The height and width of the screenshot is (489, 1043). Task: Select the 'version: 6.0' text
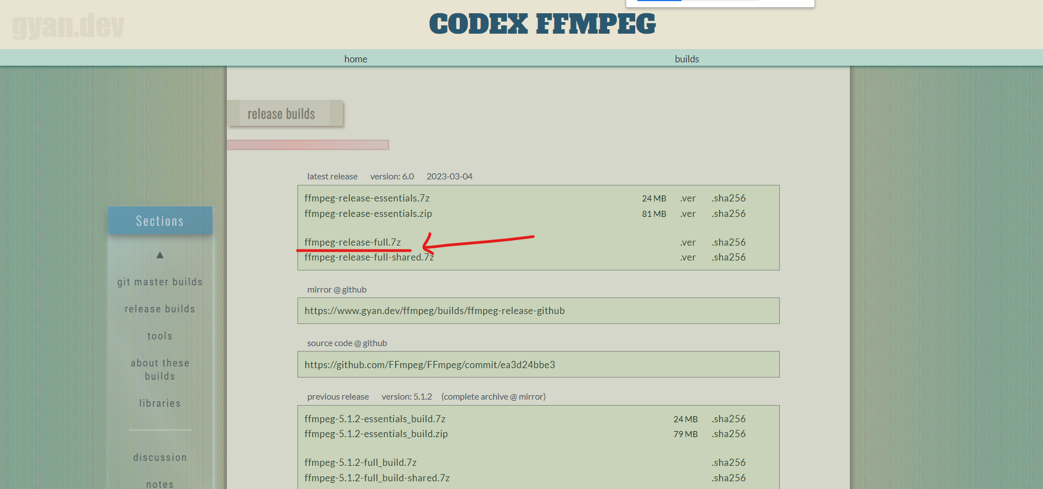(x=392, y=177)
